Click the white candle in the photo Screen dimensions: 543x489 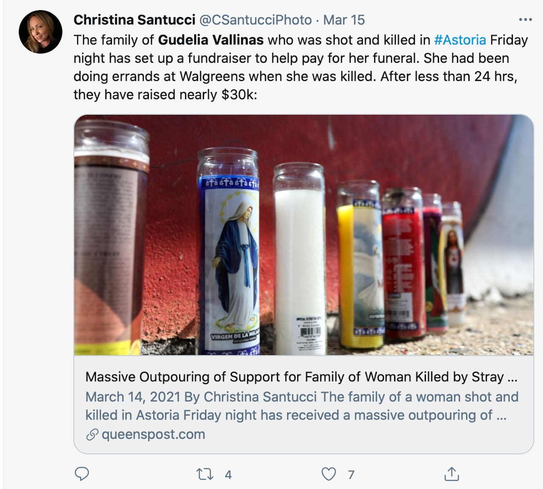[x=300, y=263]
